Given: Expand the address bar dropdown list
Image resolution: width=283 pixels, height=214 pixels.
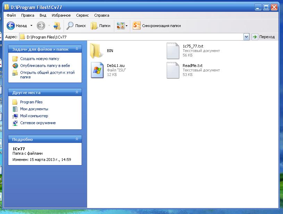Looking at the screenshot, I should 246,37.
